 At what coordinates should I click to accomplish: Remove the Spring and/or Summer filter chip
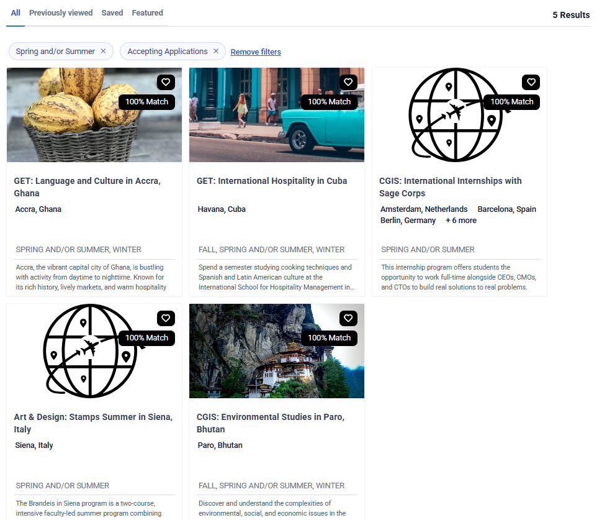104,52
